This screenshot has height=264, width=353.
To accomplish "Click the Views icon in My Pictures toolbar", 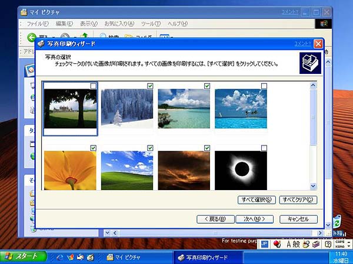I will pyautogui.click(x=164, y=36).
